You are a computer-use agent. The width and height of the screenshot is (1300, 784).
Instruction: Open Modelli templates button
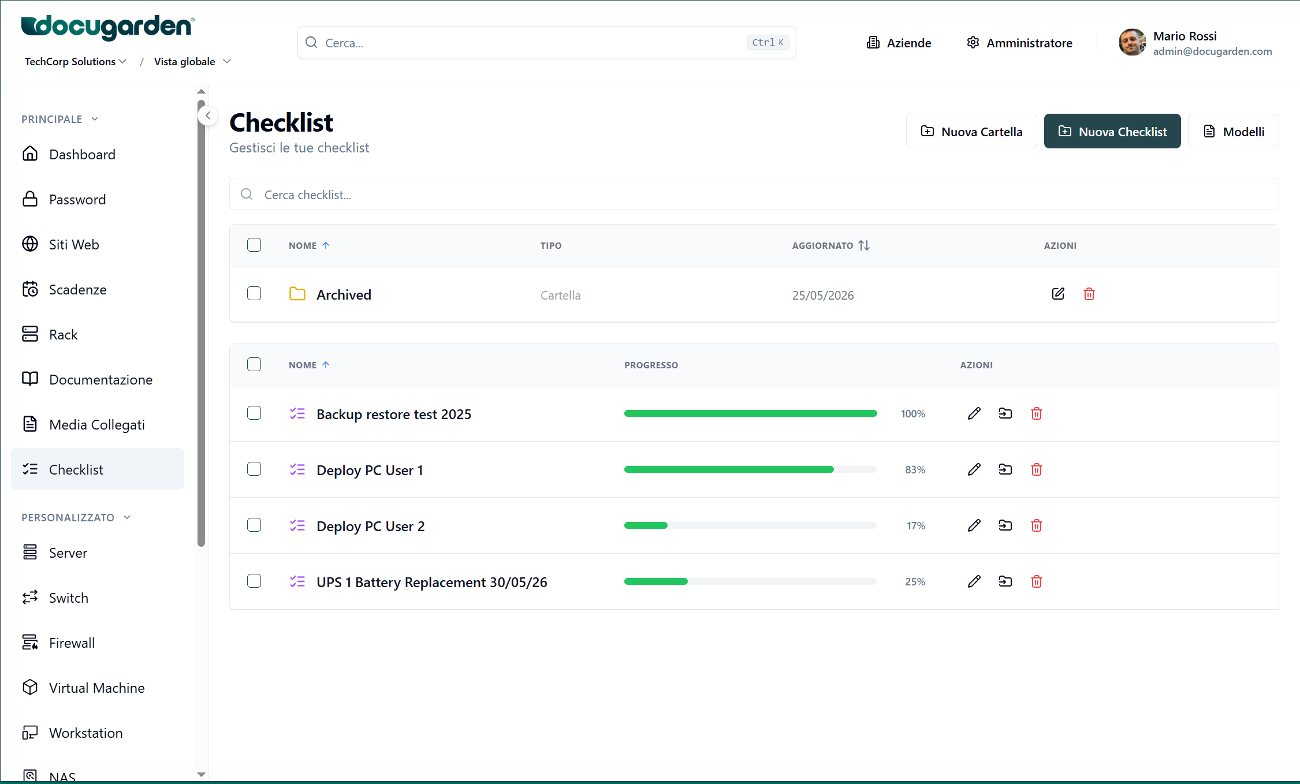coord(1234,131)
